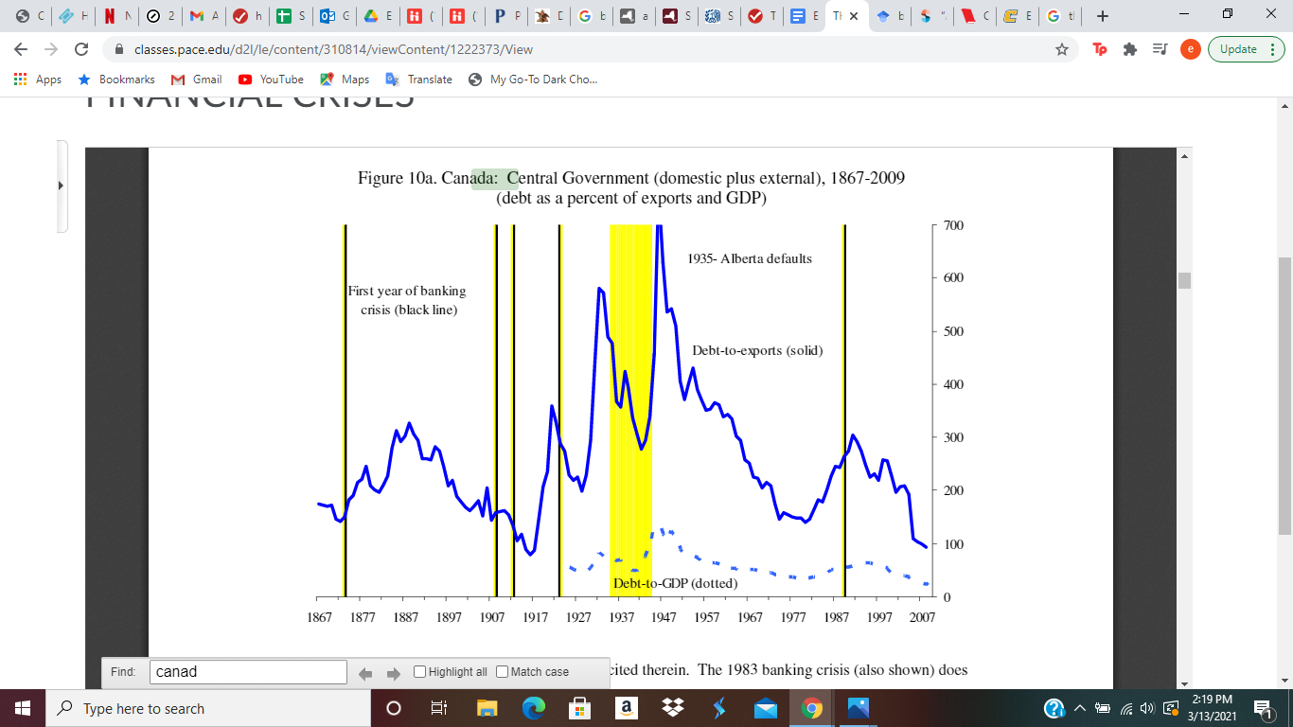The height and width of the screenshot is (727, 1293).
Task: Check the Match case option
Action: (501, 672)
